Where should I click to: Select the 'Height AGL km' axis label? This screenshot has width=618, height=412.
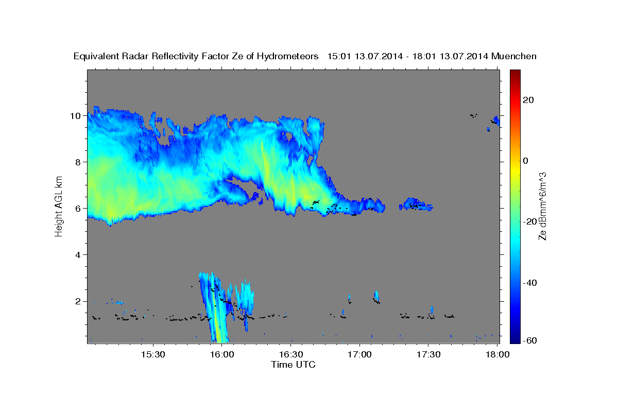click(x=59, y=206)
